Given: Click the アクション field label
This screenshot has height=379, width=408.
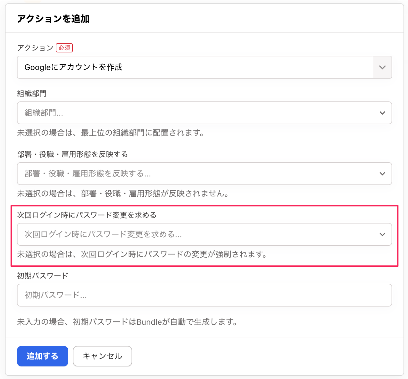Looking at the screenshot, I should pyautogui.click(x=35, y=48).
